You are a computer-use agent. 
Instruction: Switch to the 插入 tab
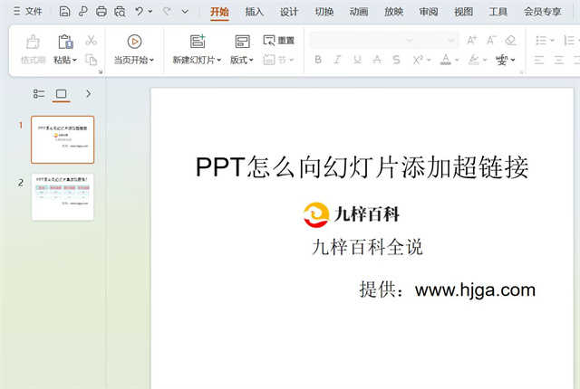(254, 12)
